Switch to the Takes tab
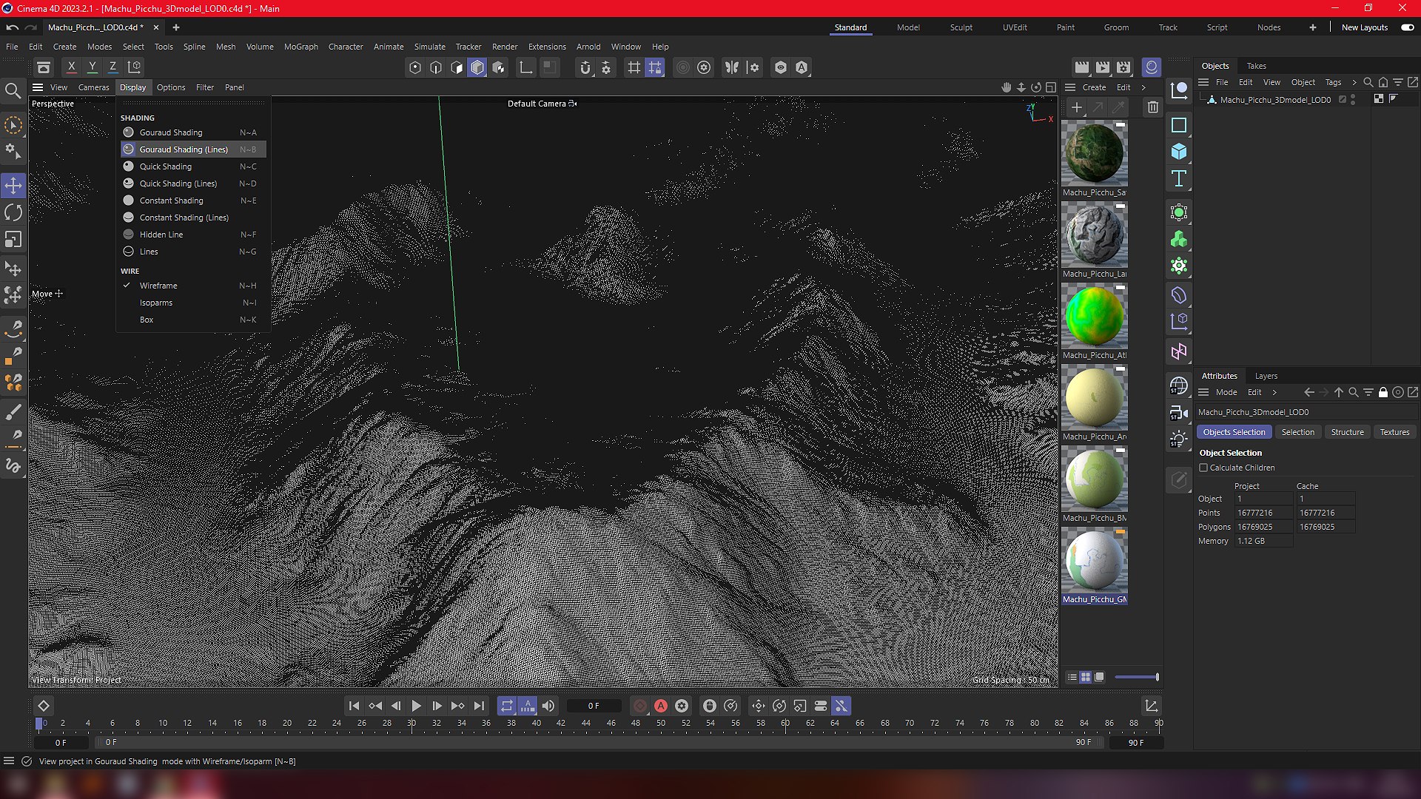1421x799 pixels. 1256,66
